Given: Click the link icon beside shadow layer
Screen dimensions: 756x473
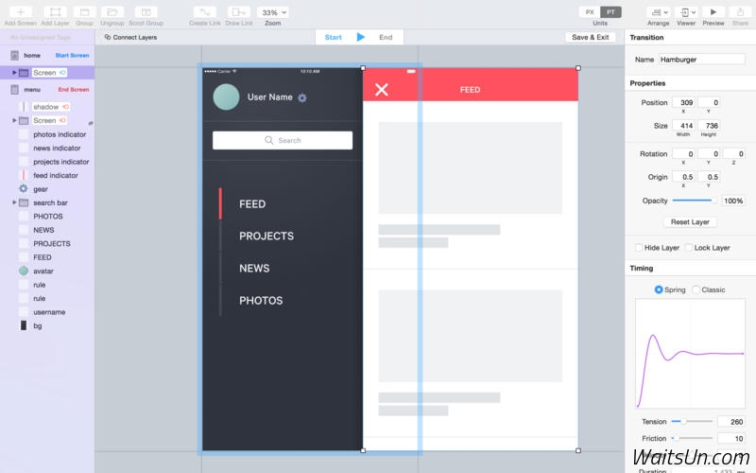Looking at the screenshot, I should [x=65, y=107].
